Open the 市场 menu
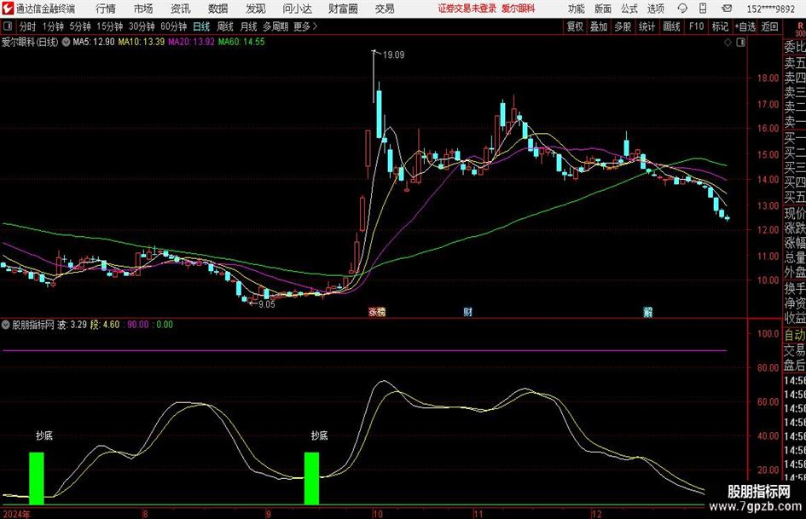Screen dimensions: 806x519 tap(143, 9)
